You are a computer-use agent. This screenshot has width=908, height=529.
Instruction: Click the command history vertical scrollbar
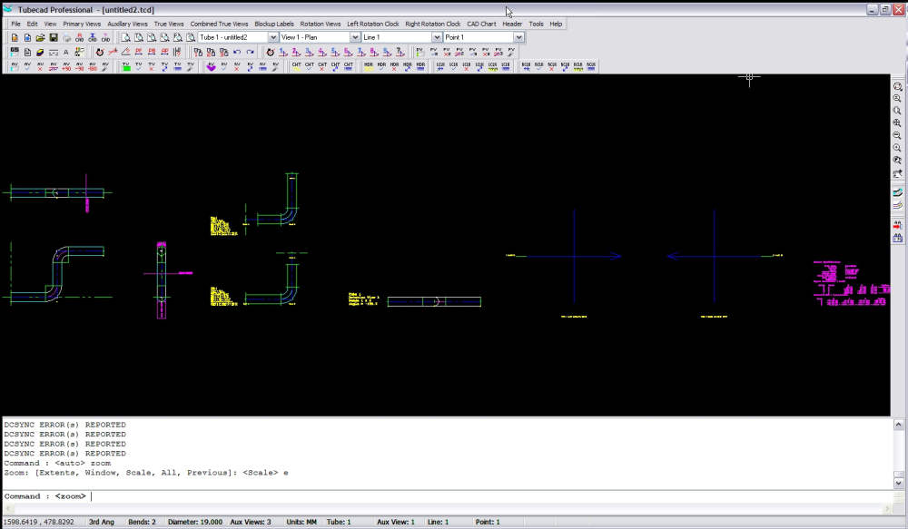tap(898, 454)
